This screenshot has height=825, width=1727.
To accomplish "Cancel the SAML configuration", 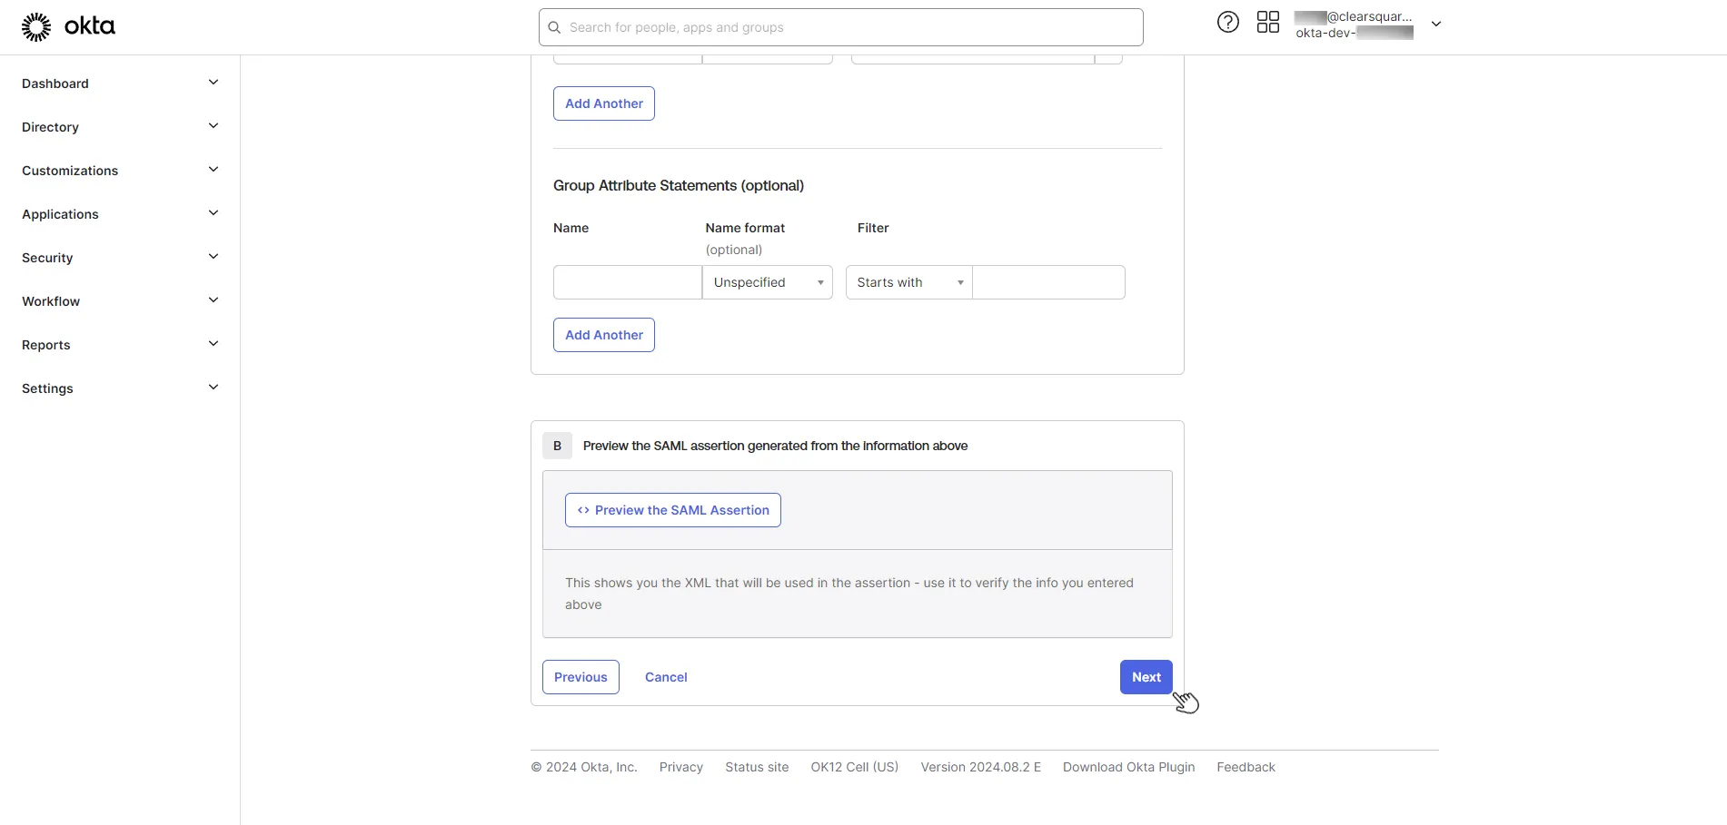I will coord(666,677).
